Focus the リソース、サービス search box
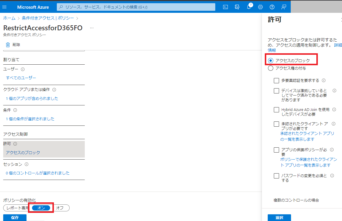 (x=136, y=7)
